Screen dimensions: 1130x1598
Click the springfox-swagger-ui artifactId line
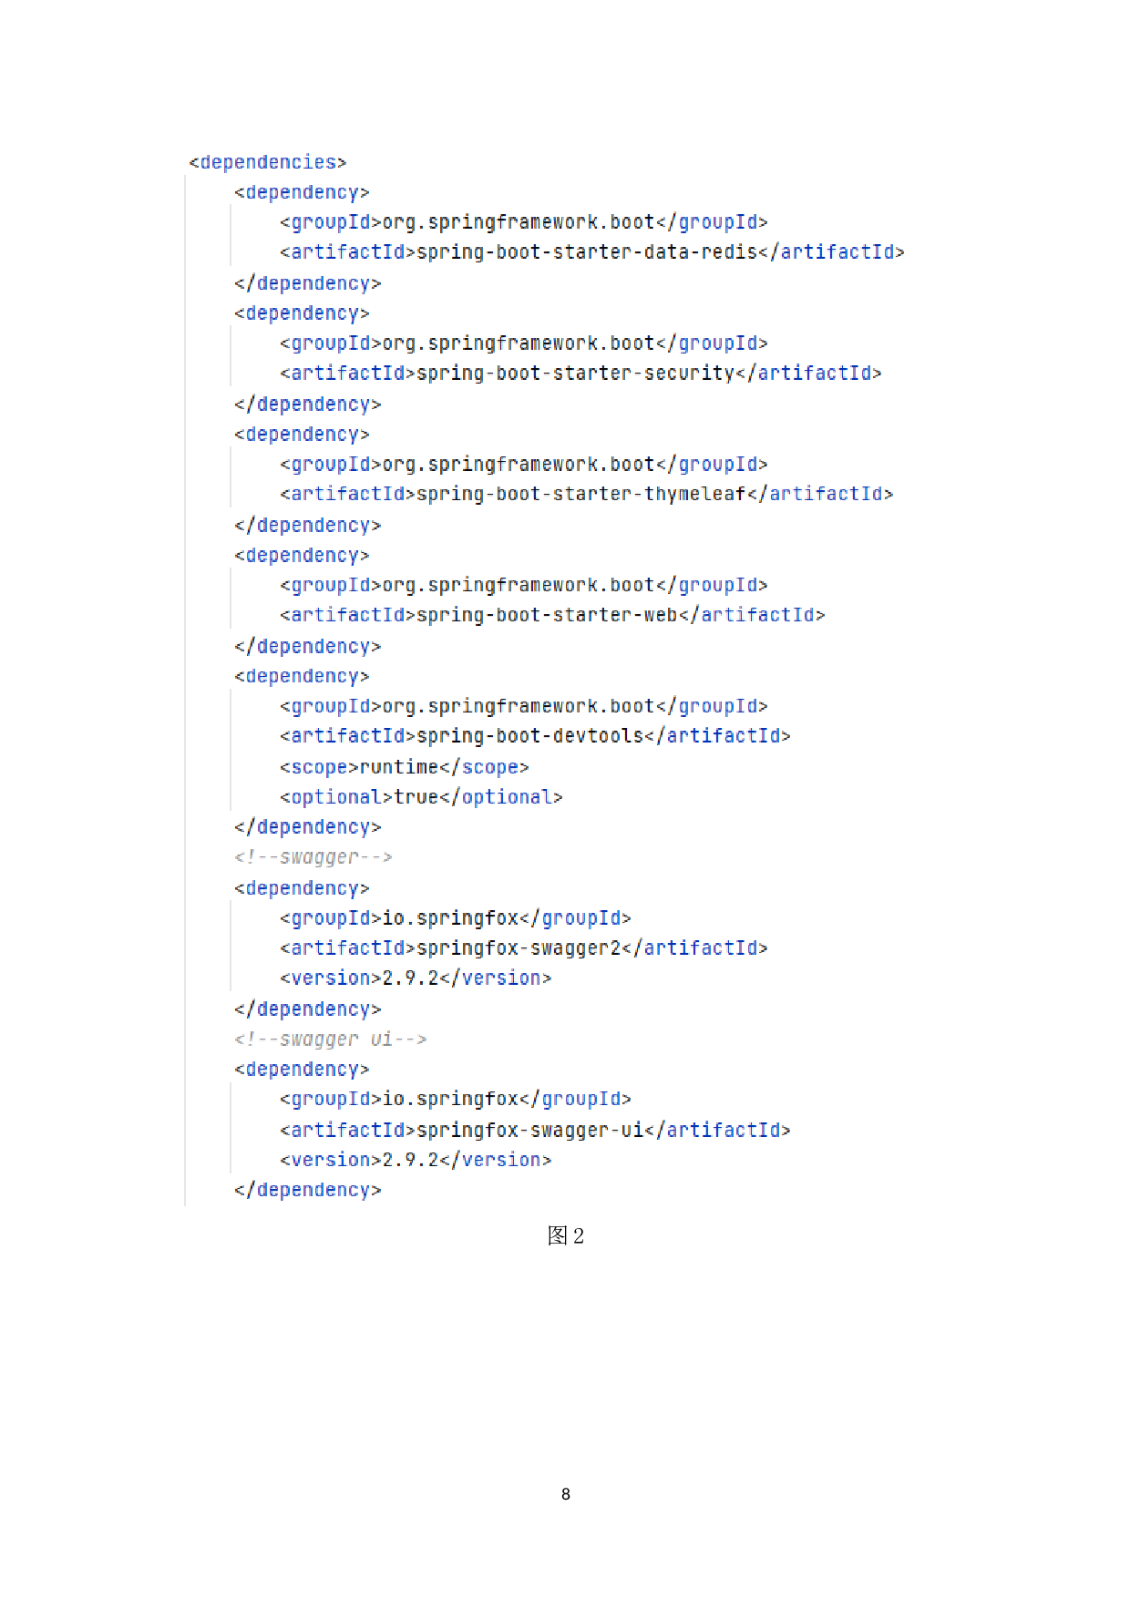535,1131
